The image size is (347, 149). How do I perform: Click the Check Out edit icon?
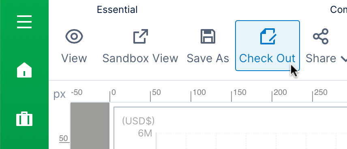tap(268, 36)
